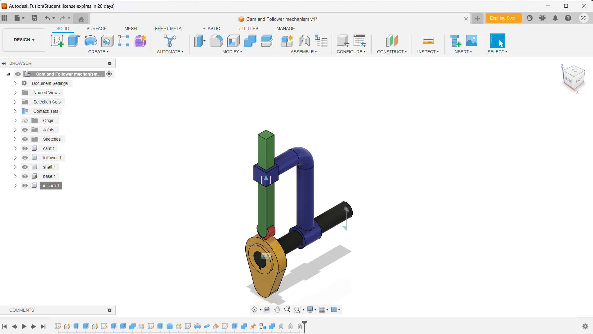This screenshot has width=593, height=334.
Task: Click the Insert Canvas image icon
Action: click(x=471, y=41)
